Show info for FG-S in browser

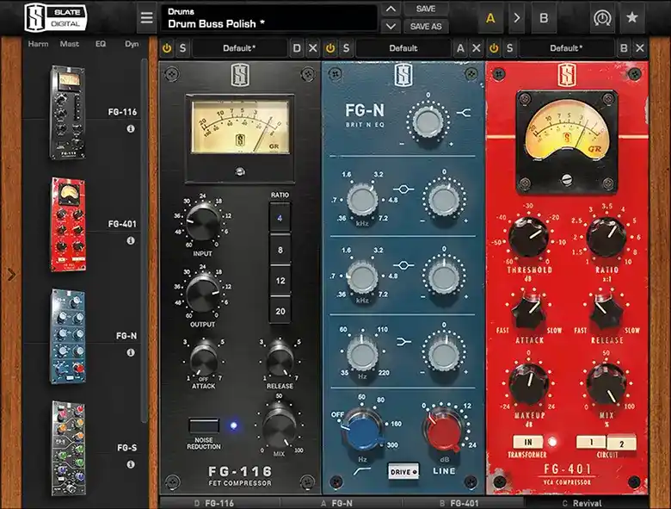131,464
